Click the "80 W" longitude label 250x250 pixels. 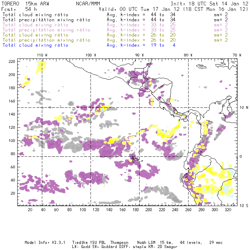pos(188,55)
